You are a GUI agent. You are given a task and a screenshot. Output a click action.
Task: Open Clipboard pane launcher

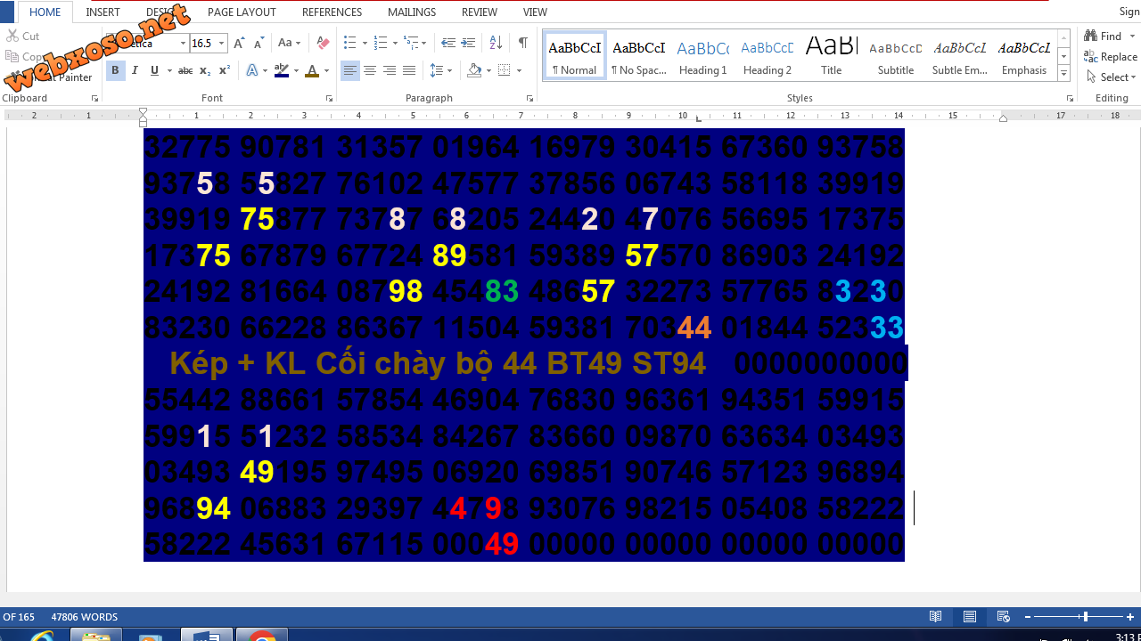click(94, 99)
